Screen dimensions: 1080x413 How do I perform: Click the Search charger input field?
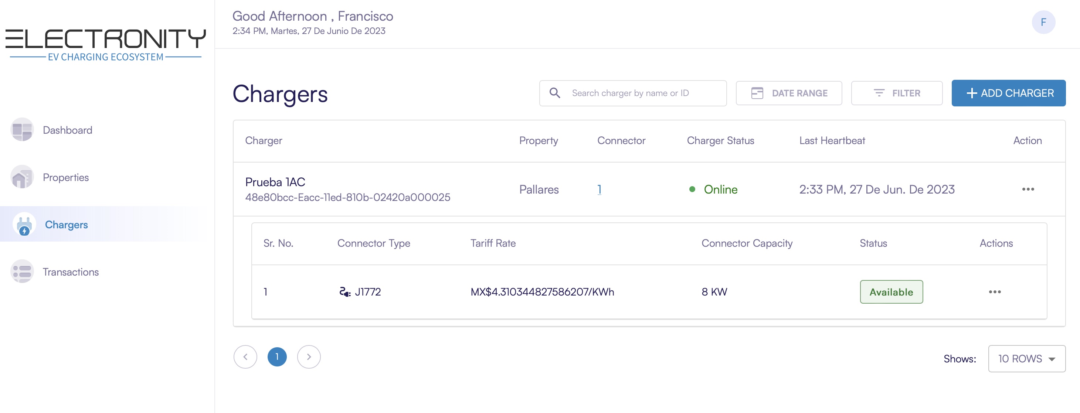pos(642,93)
